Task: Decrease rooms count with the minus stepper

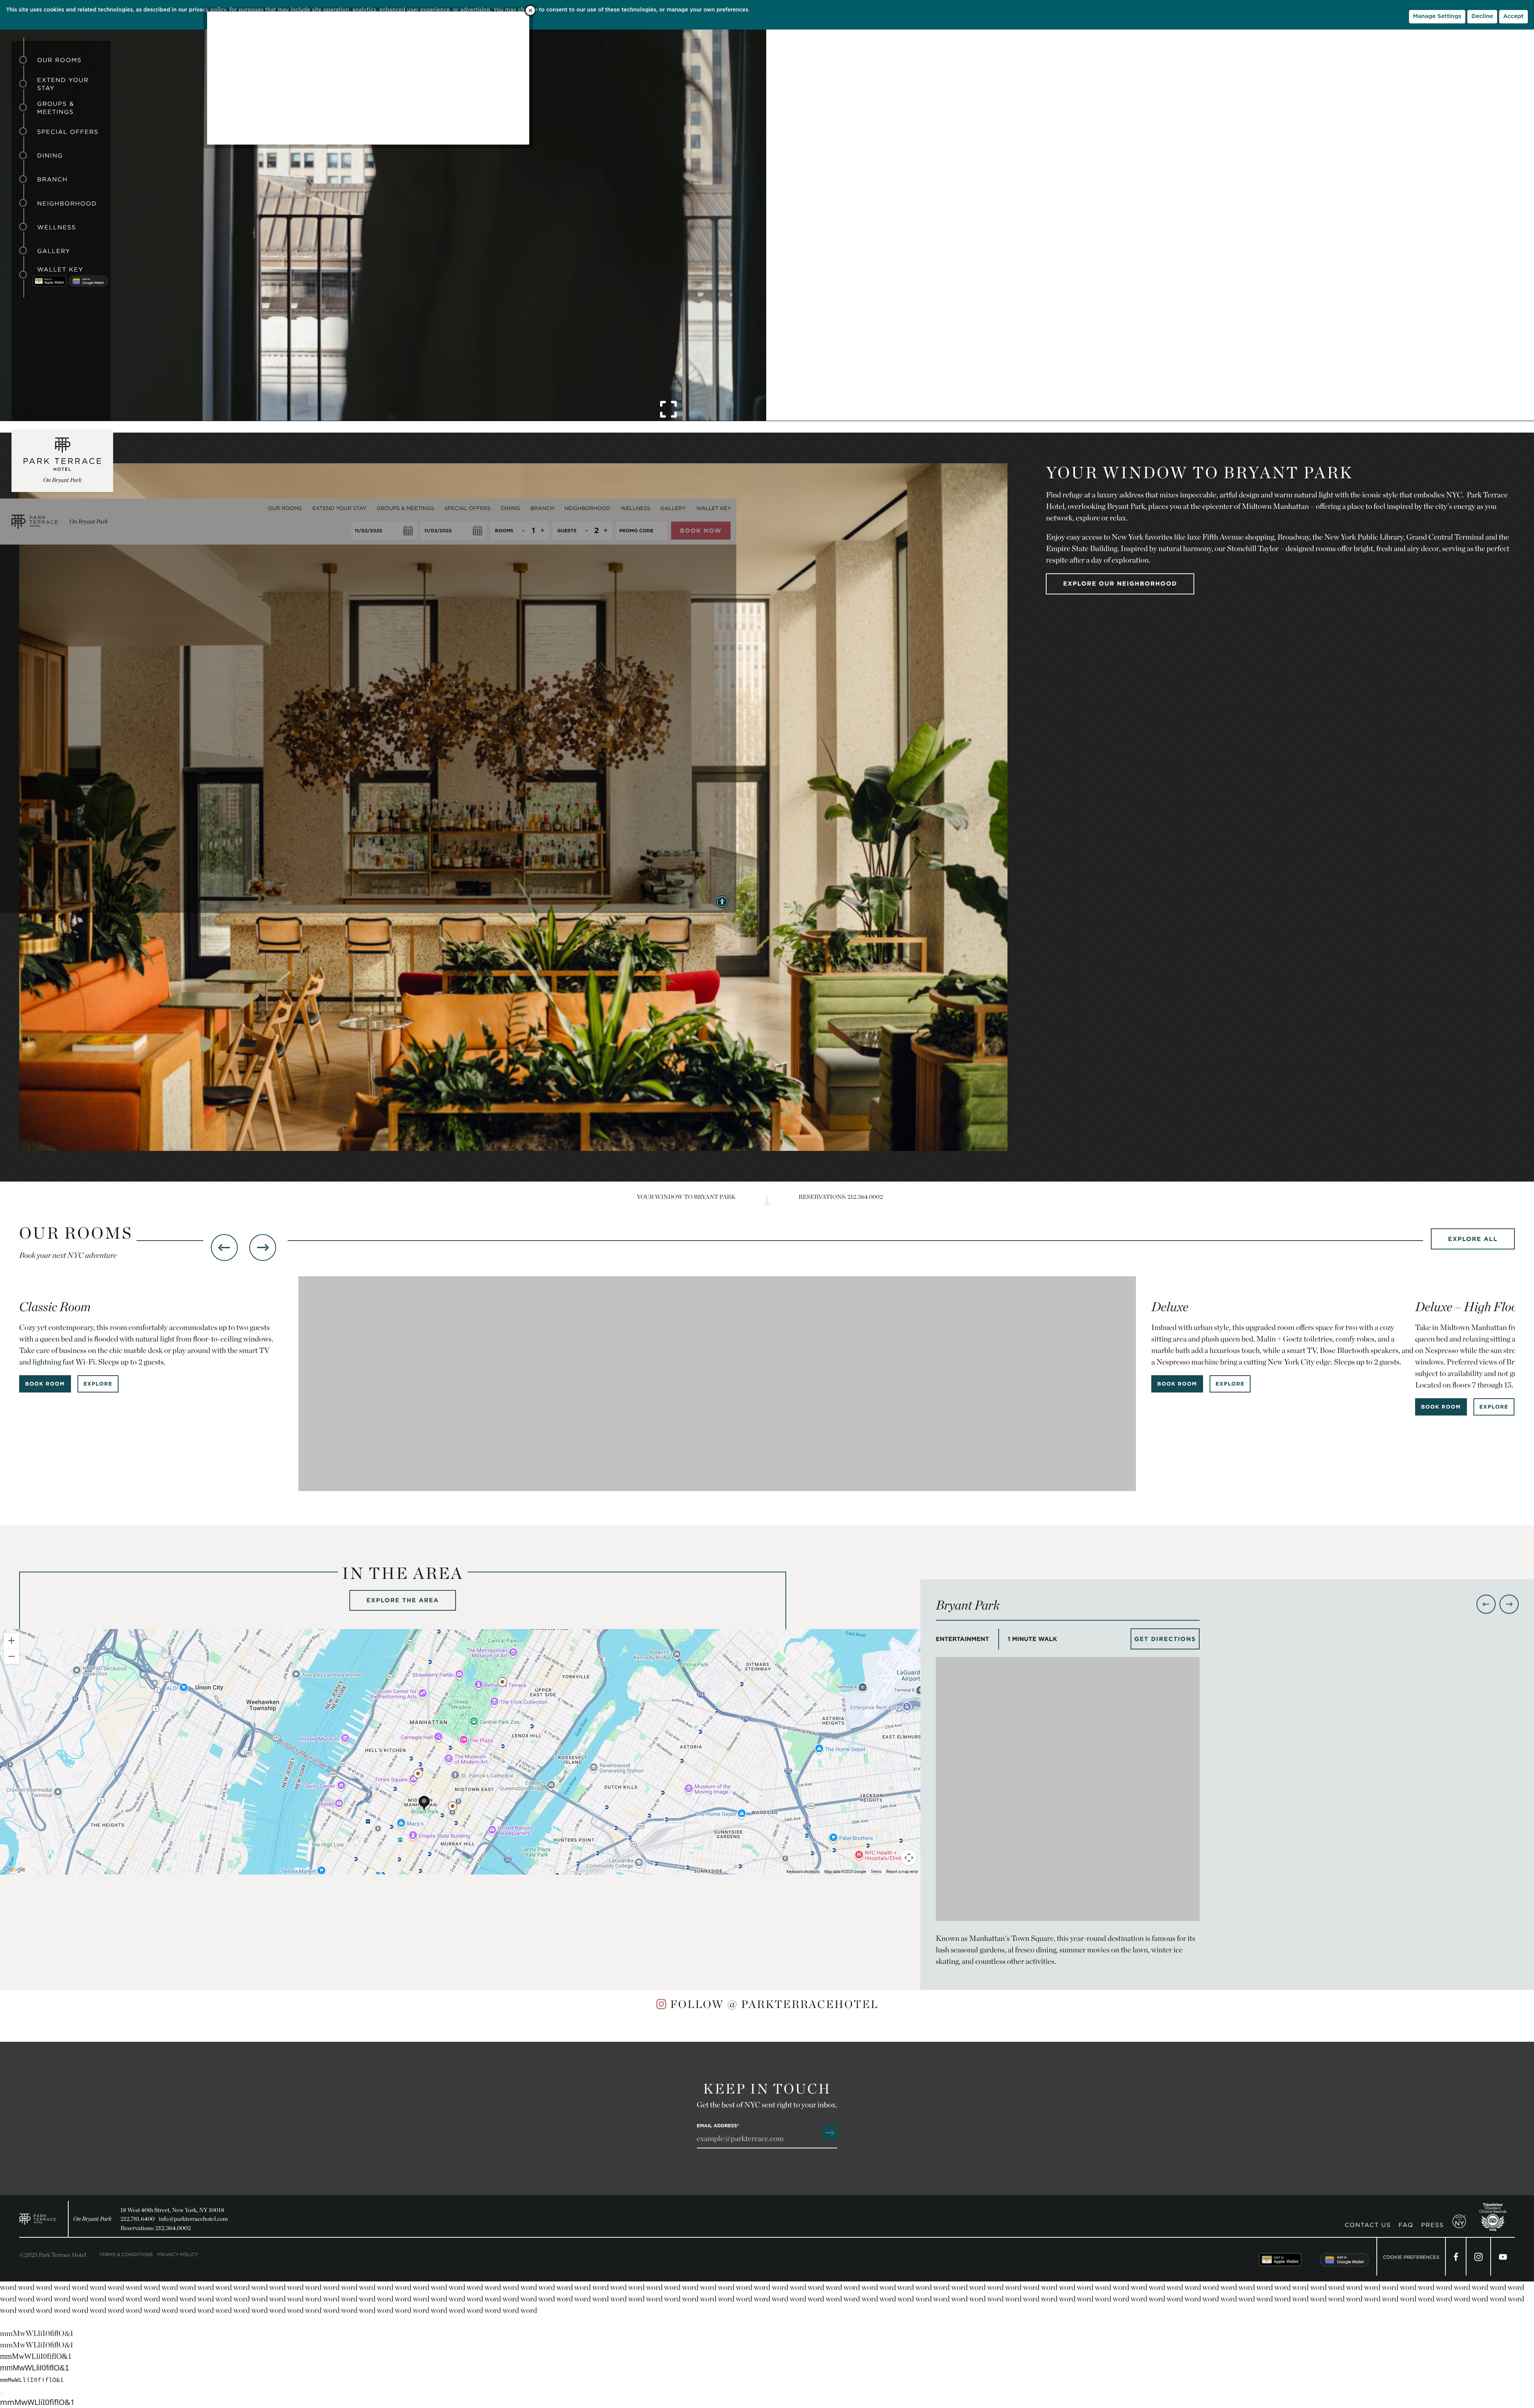Action: [523, 531]
